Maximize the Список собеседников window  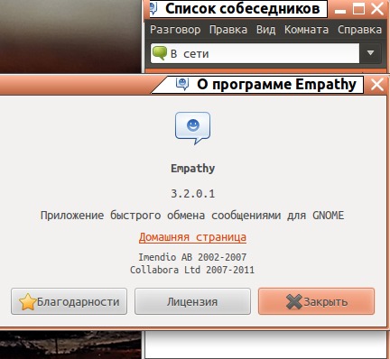[358, 9]
